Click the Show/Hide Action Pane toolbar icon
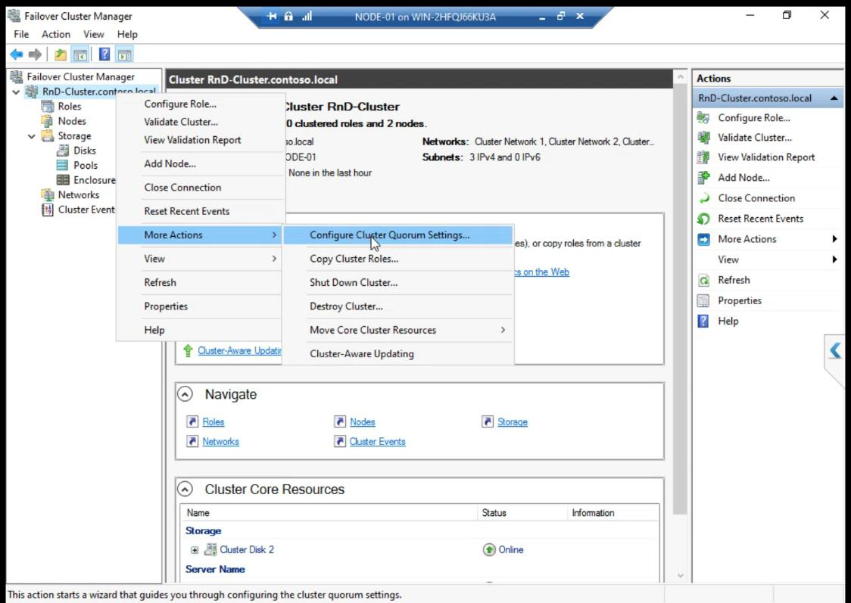 tap(124, 54)
